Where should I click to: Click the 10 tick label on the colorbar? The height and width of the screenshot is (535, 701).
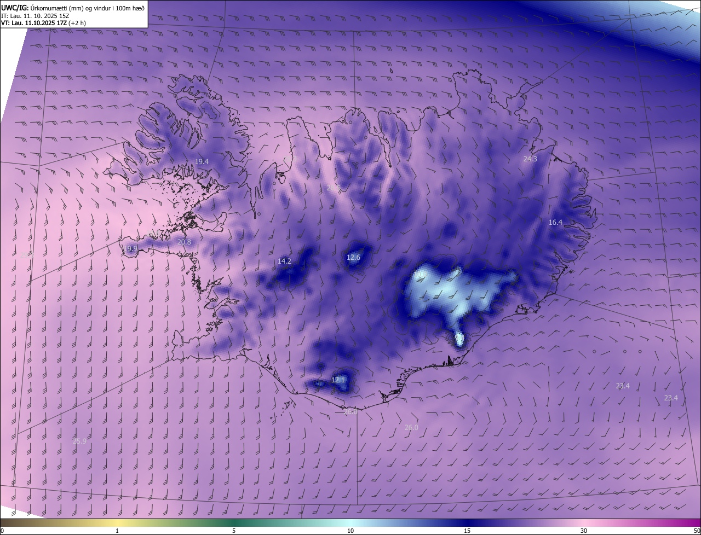350,531
